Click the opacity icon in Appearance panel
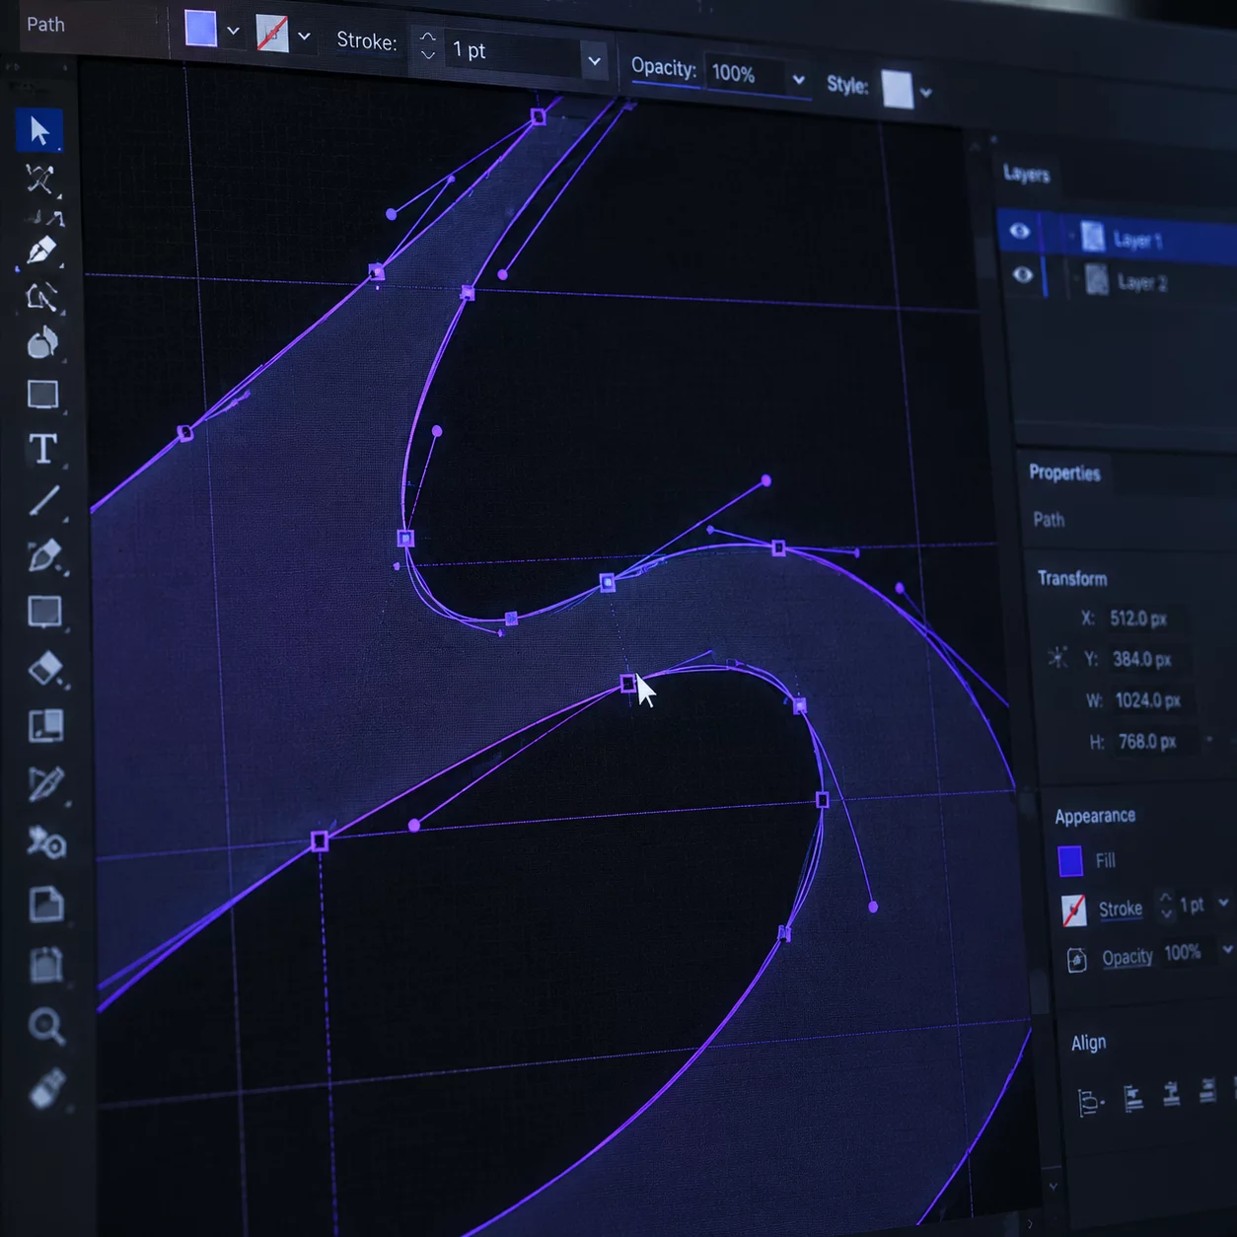Viewport: 1237px width, 1237px height. tap(1076, 960)
